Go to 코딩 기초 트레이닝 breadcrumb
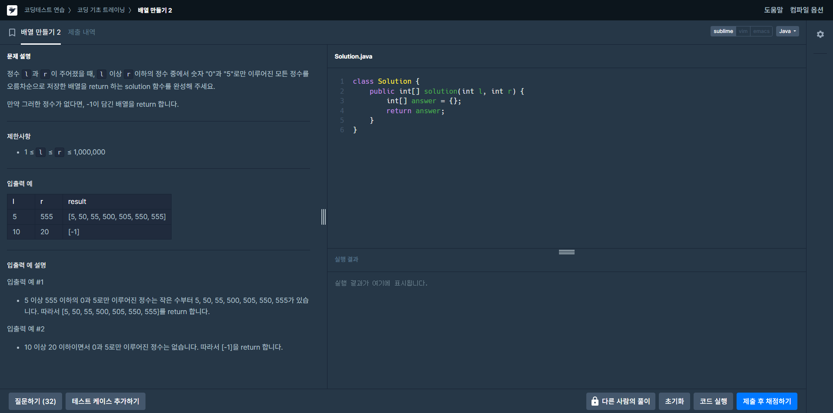The image size is (833, 413). (x=101, y=10)
